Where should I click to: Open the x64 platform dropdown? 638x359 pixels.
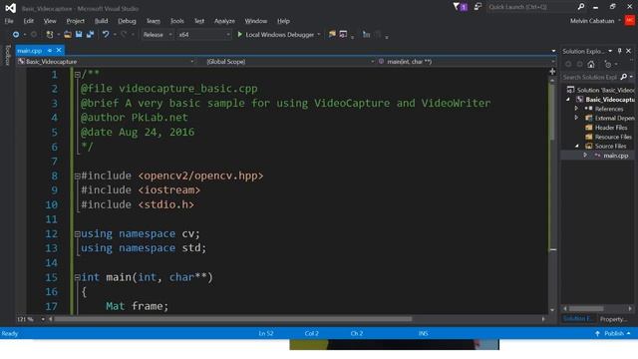pos(203,35)
